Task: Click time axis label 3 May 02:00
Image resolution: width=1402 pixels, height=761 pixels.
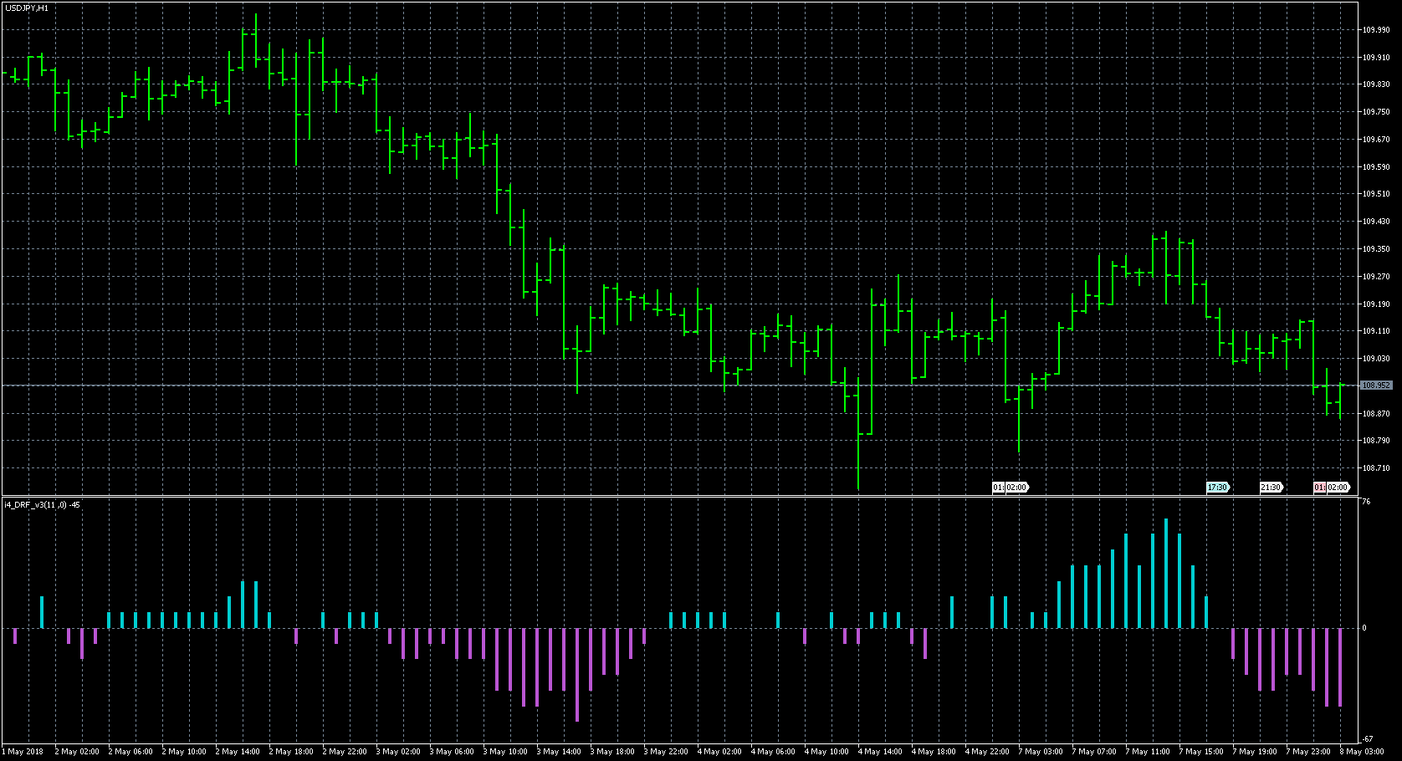Action: coord(398,752)
